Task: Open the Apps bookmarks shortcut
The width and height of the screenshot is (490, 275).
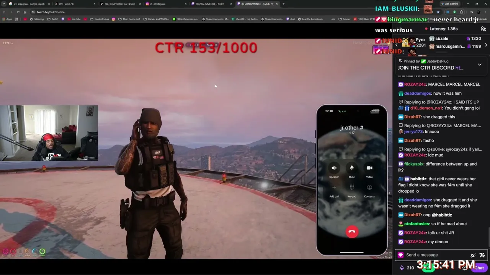Action: pos(8,19)
